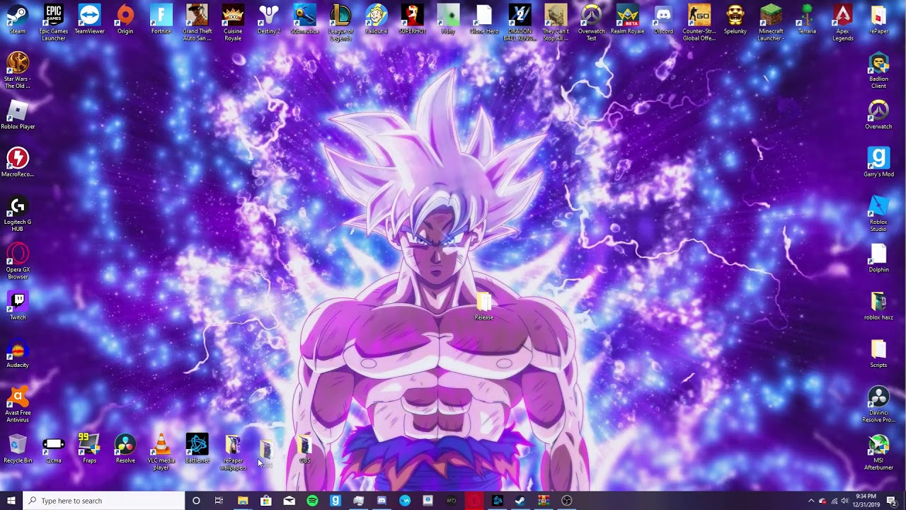906x510 pixels.
Task: Select the roblox haxz folder
Action: click(878, 305)
